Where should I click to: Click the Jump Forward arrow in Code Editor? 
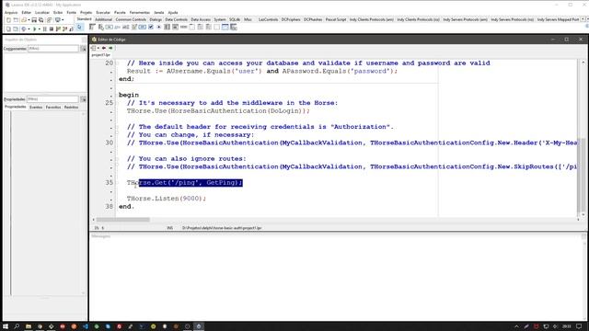pos(110,48)
